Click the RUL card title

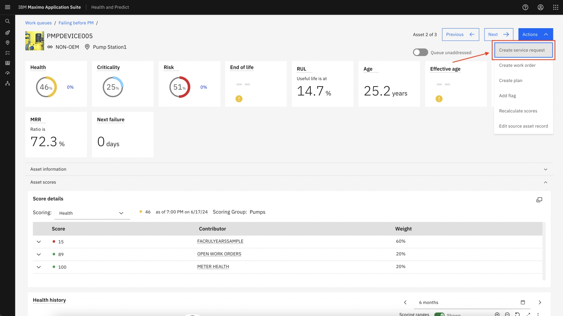pyautogui.click(x=302, y=69)
